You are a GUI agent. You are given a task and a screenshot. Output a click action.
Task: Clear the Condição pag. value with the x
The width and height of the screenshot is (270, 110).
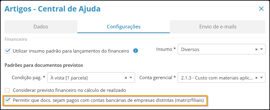point(126,78)
